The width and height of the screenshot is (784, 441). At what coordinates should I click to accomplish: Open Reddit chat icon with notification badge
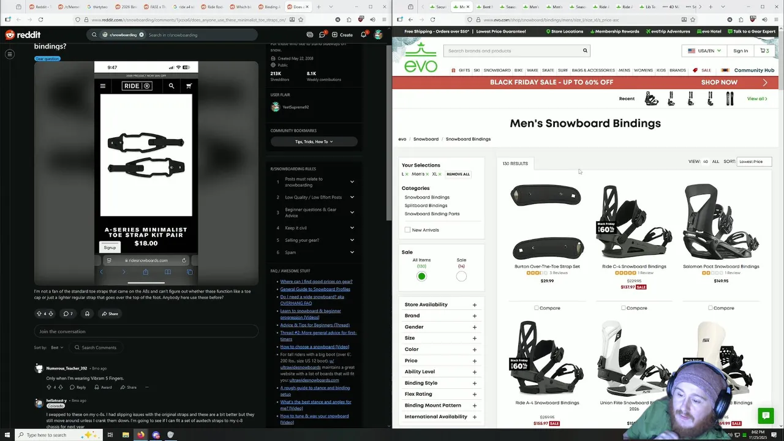322,35
